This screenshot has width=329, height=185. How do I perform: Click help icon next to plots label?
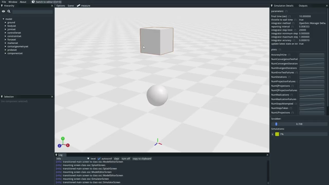click(x=280, y=50)
